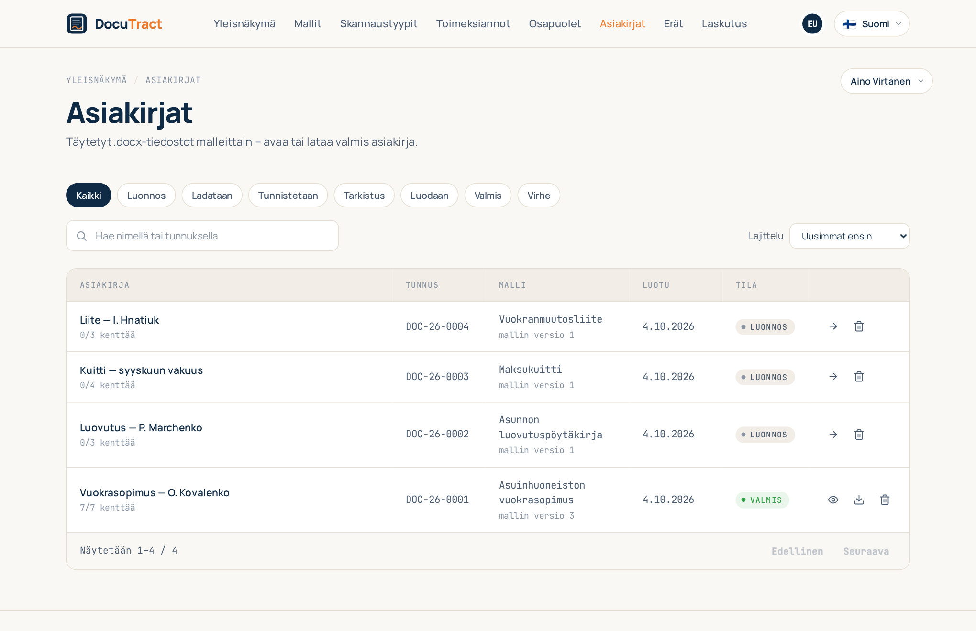Click the Yleisnäkymä breadcrumb link

[x=96, y=80]
